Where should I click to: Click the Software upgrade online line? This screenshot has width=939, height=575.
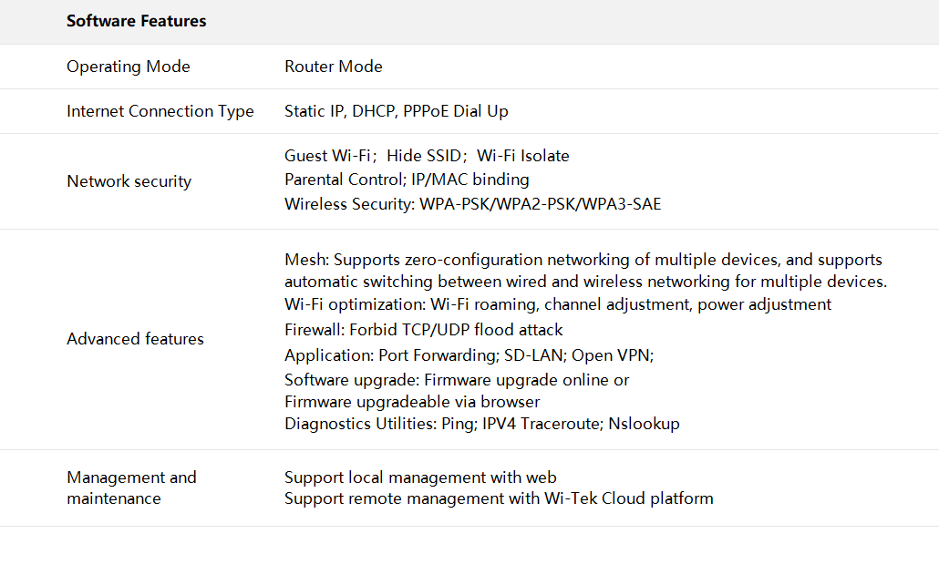(x=457, y=380)
